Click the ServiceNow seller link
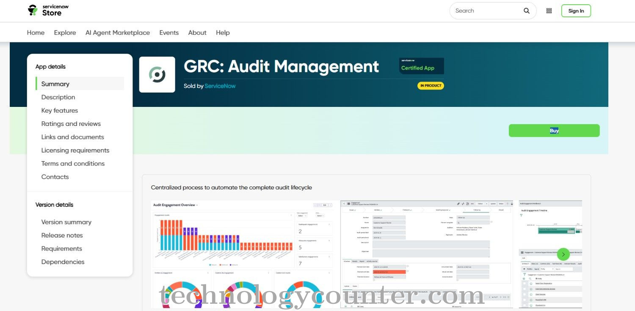The width and height of the screenshot is (635, 311). (x=220, y=85)
